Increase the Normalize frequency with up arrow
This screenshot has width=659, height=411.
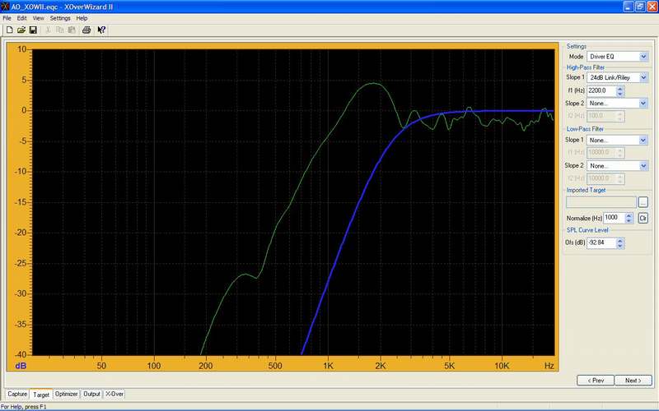[629, 215]
